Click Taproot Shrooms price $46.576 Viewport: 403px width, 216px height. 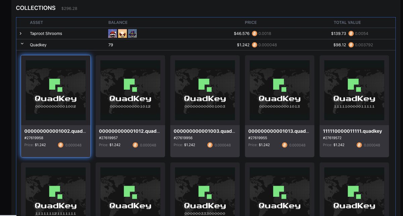242,34
